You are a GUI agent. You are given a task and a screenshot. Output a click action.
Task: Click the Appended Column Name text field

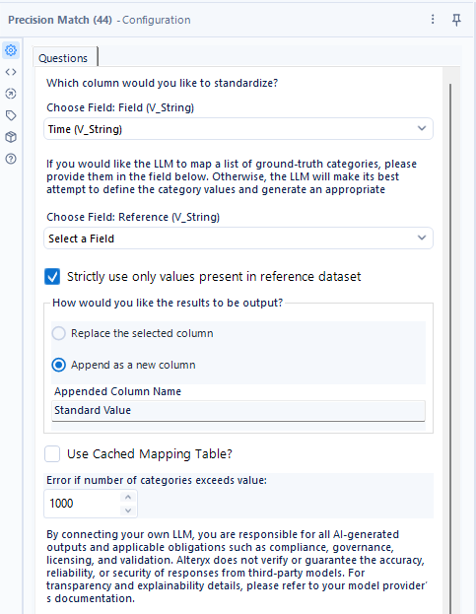[x=238, y=410]
